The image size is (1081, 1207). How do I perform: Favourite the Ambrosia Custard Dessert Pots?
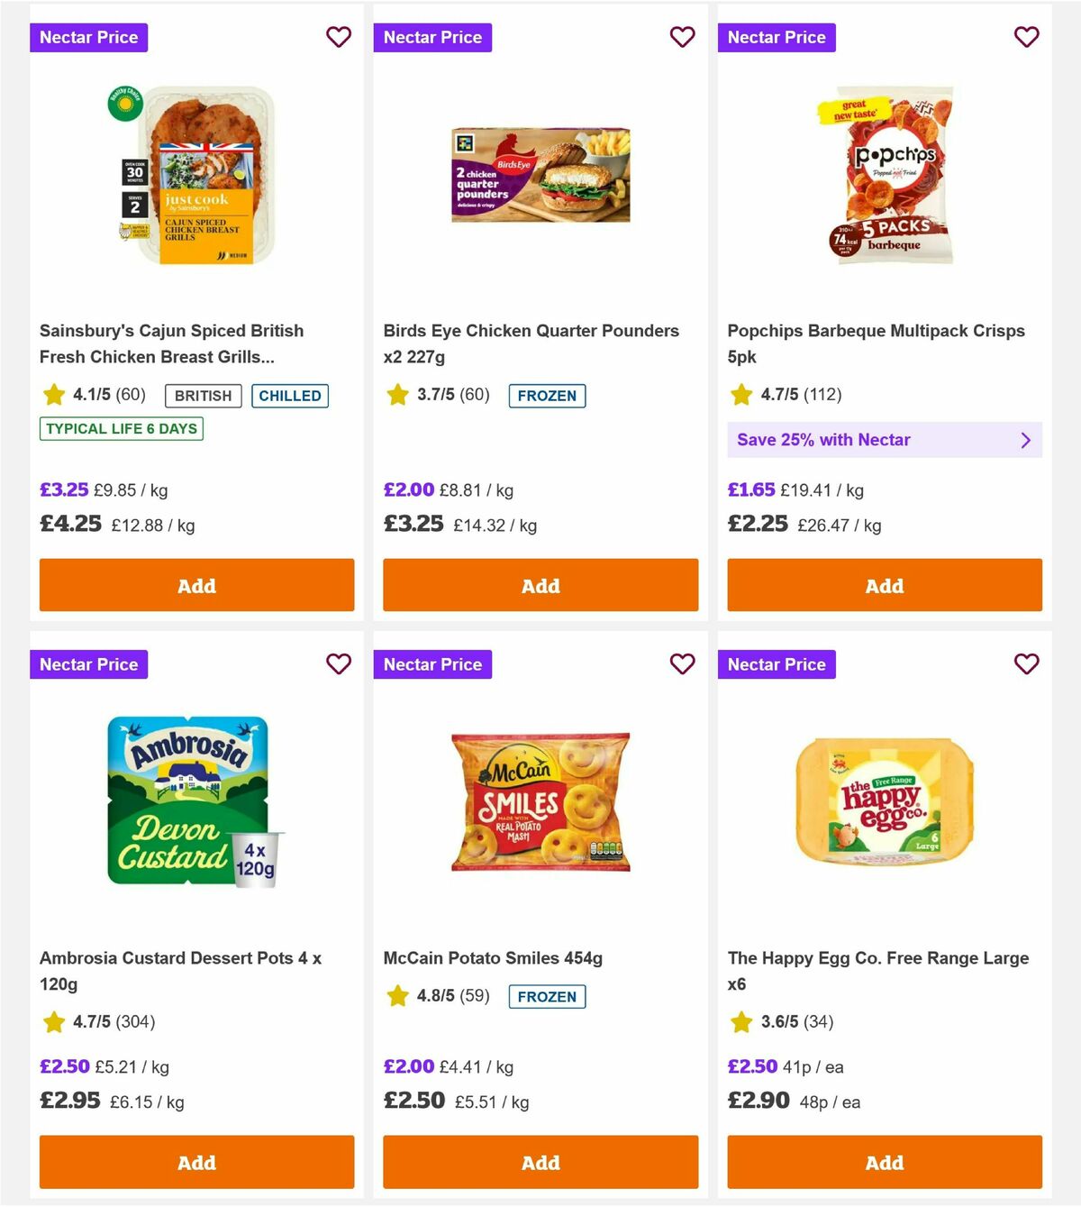tap(339, 664)
